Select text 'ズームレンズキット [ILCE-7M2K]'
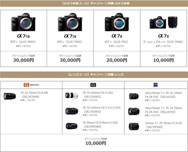Screen dimensions: 188x152 click(x=163, y=42)
